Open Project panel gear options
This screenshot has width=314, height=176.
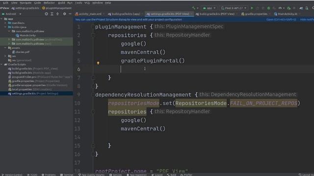(x=64, y=14)
